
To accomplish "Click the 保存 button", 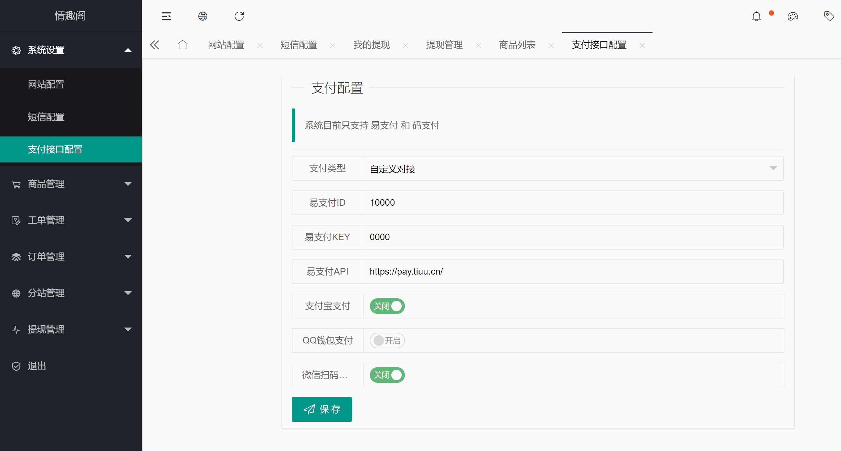I will coord(322,409).
